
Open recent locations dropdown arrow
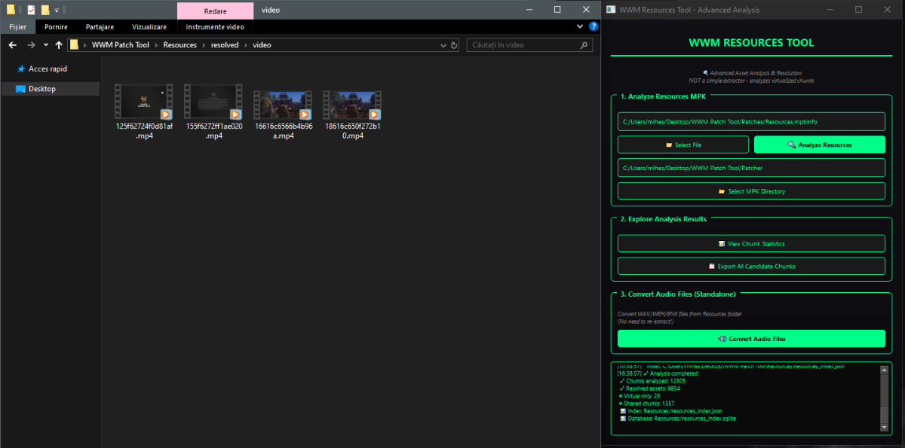(45, 45)
